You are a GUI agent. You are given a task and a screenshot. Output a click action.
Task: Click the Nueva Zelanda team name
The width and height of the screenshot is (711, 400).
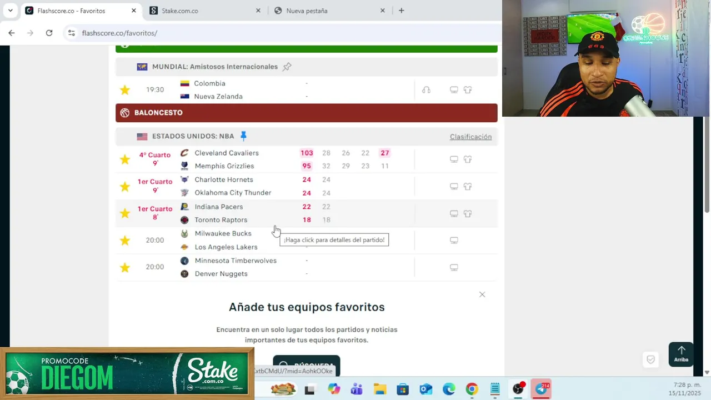218,97
